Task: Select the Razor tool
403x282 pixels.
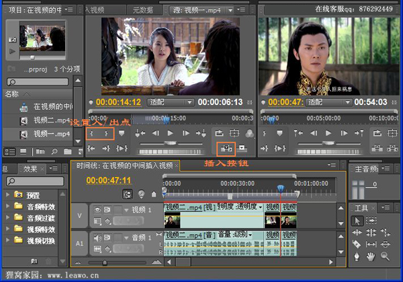Action: (357, 244)
